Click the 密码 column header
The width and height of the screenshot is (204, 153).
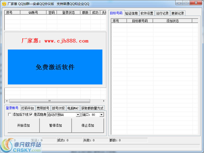52,13
